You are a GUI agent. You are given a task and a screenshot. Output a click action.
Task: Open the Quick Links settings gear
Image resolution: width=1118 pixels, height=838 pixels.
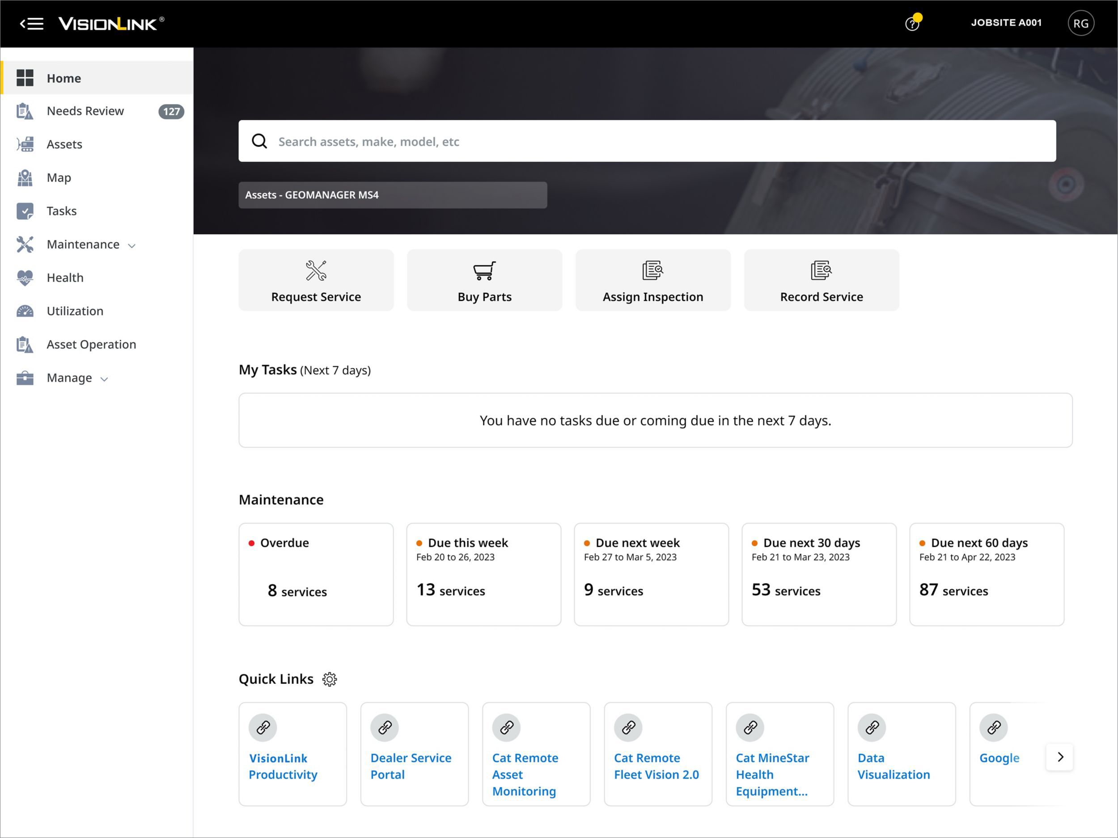329,679
